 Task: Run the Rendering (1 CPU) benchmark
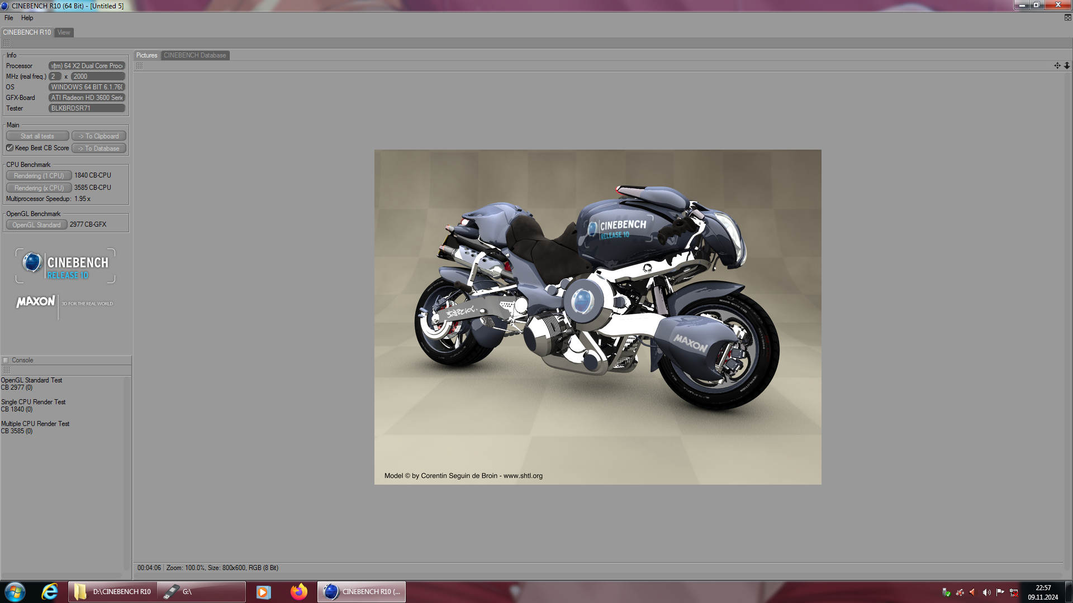pos(39,176)
